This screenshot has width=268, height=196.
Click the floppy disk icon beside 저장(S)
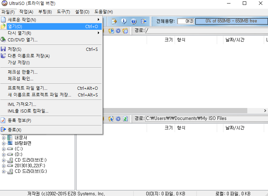coord(3,49)
